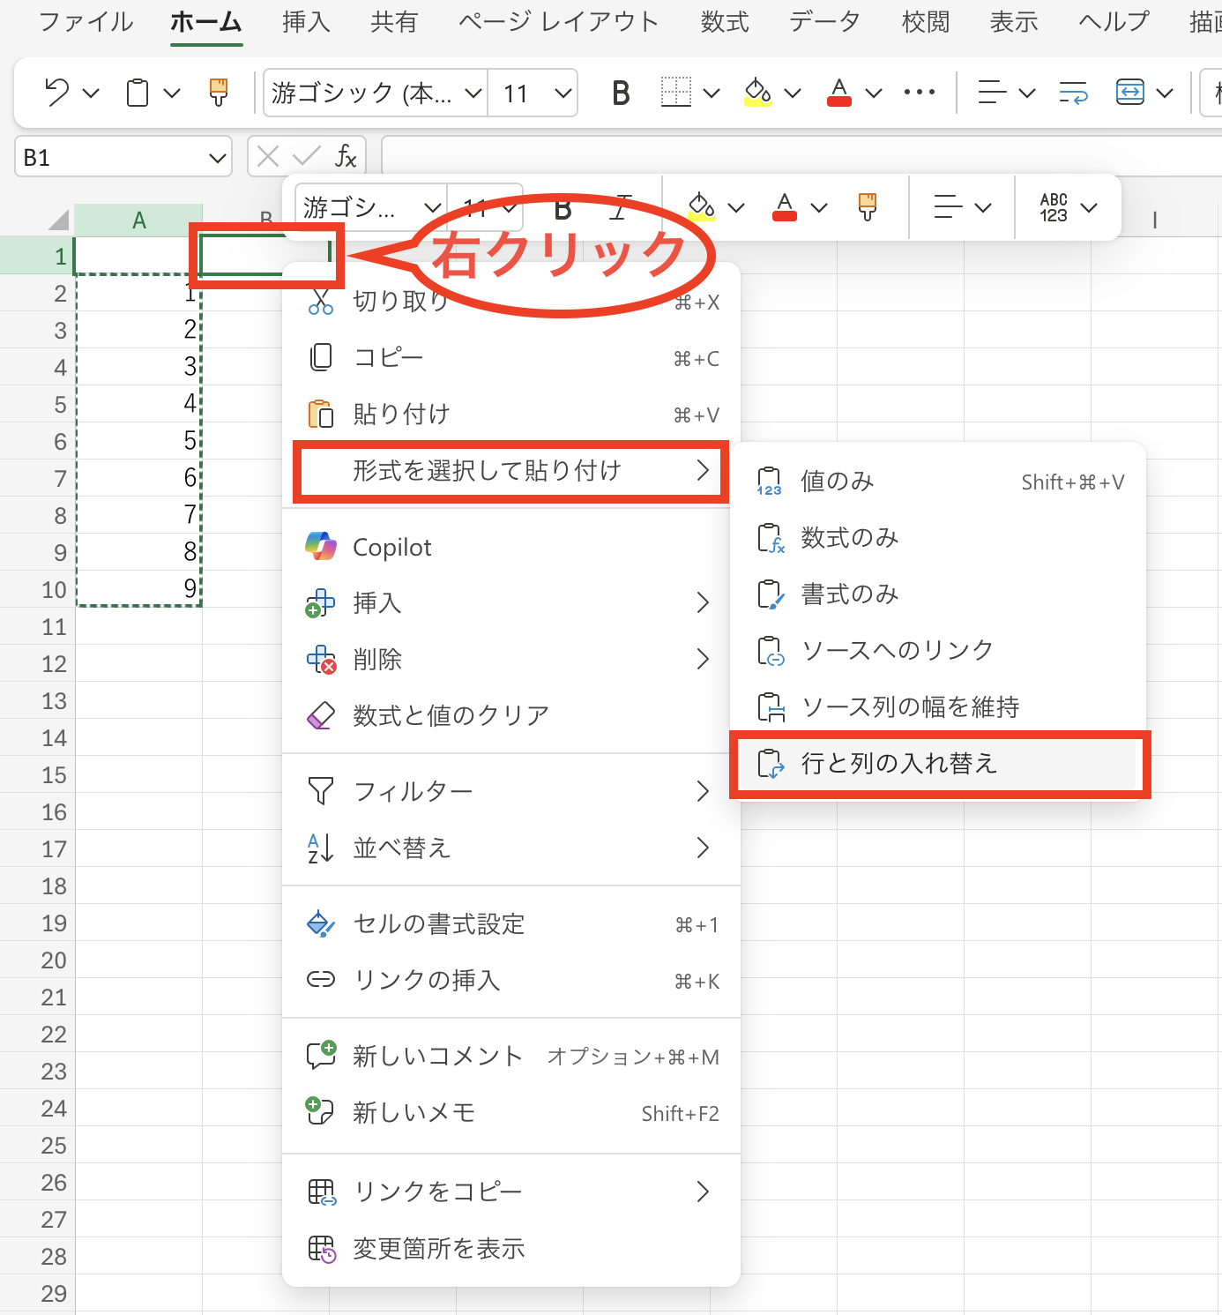Open 形式を選択して貼り付け submenu

(x=511, y=471)
